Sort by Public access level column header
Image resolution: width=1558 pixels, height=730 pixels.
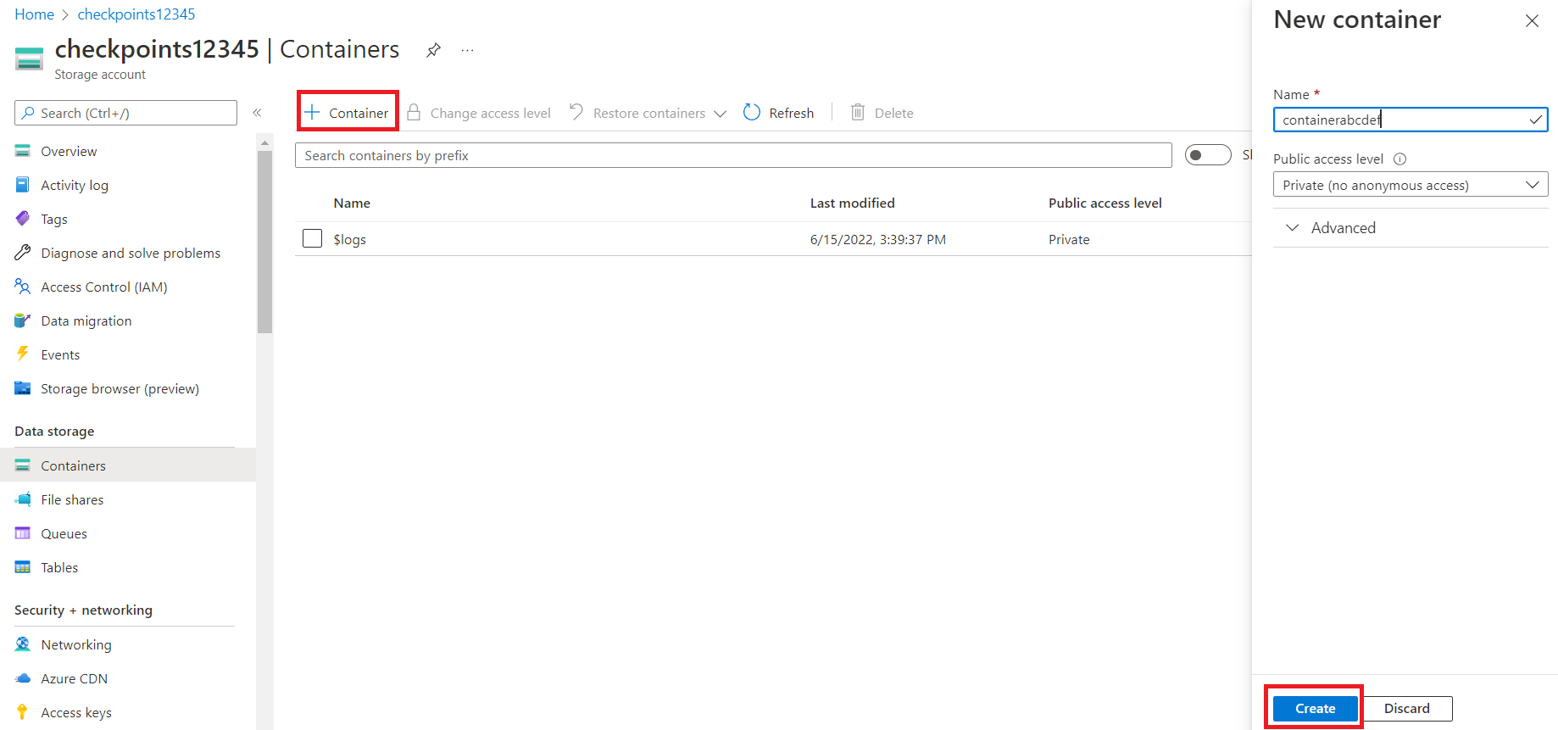[1105, 203]
